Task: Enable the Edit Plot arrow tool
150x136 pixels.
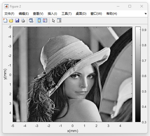Action: (53, 20)
